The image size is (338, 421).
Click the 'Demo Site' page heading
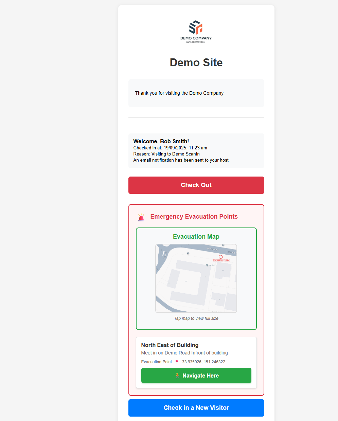[x=196, y=62]
